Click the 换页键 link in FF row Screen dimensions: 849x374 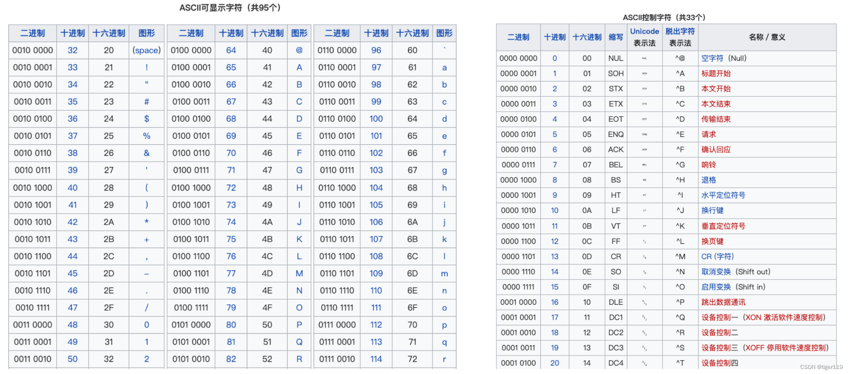[x=713, y=241]
